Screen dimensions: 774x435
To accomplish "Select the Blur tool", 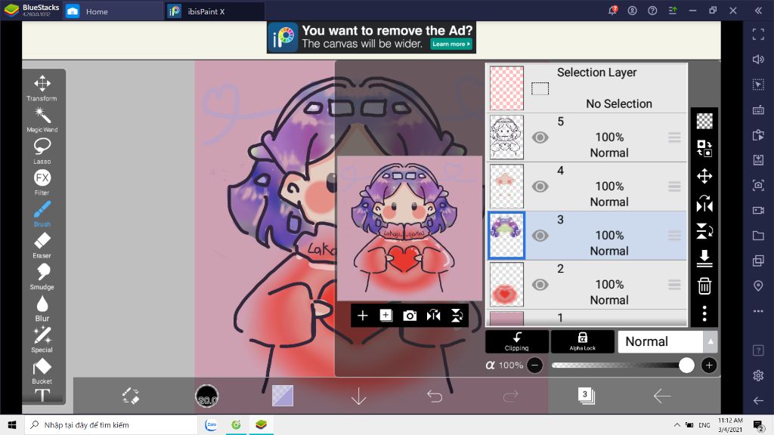I will tap(42, 309).
